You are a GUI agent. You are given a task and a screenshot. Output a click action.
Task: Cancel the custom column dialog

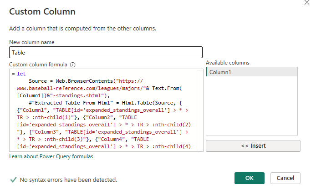coord(286,178)
